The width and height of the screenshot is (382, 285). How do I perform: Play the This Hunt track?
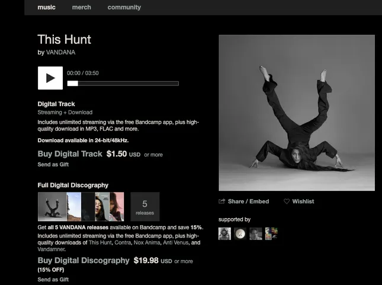point(50,78)
